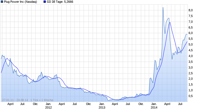Click the 0,5 y-axis value

point(191,96)
